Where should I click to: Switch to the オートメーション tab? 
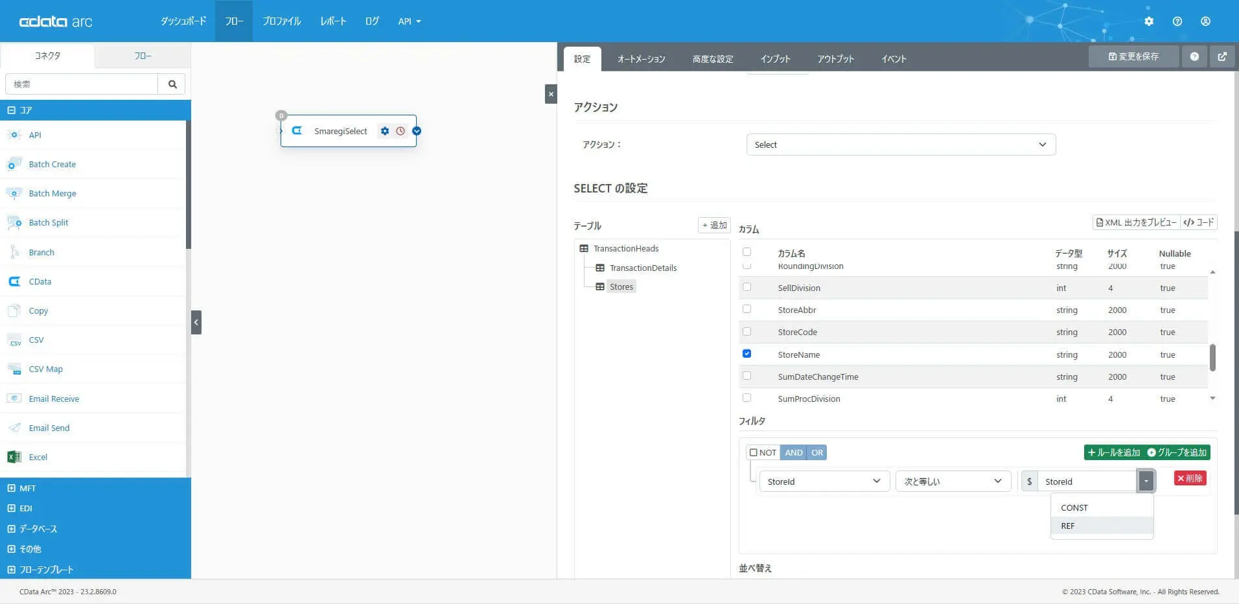tap(640, 58)
